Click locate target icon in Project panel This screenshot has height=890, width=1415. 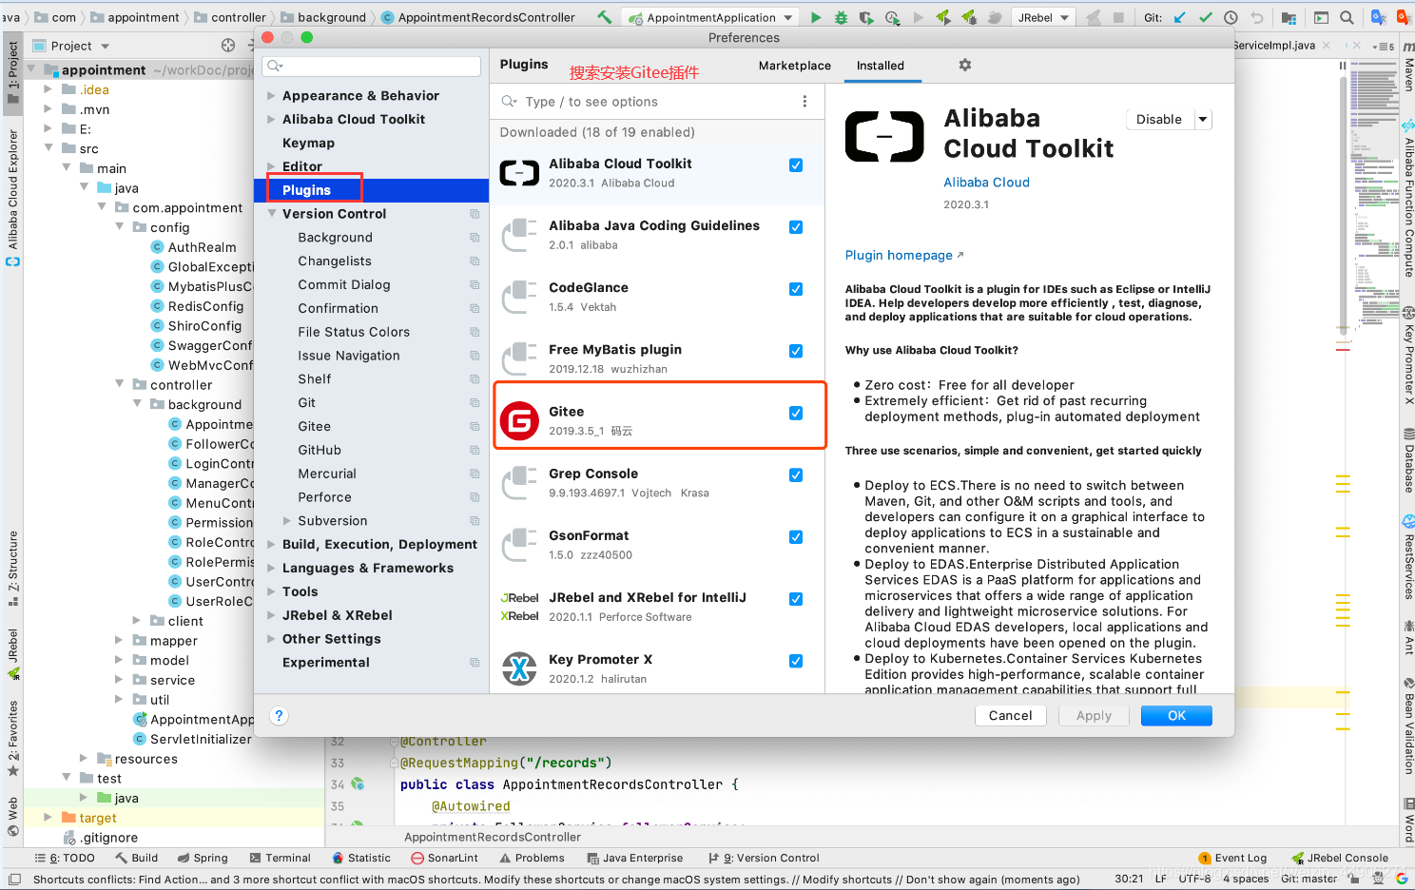pos(228,46)
